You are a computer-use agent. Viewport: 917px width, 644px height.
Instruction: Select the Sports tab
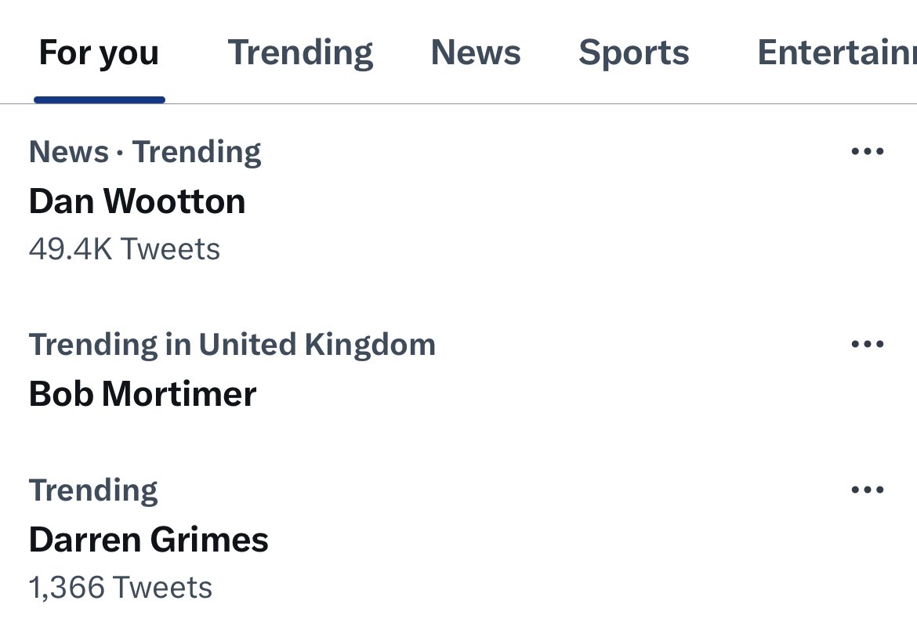(633, 53)
